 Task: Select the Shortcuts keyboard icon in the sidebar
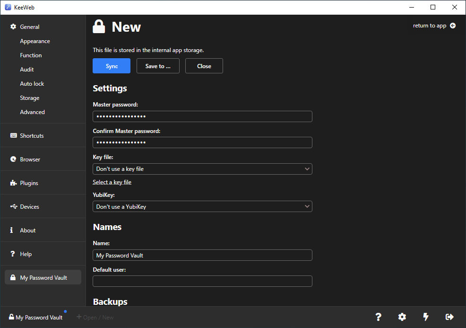13,135
